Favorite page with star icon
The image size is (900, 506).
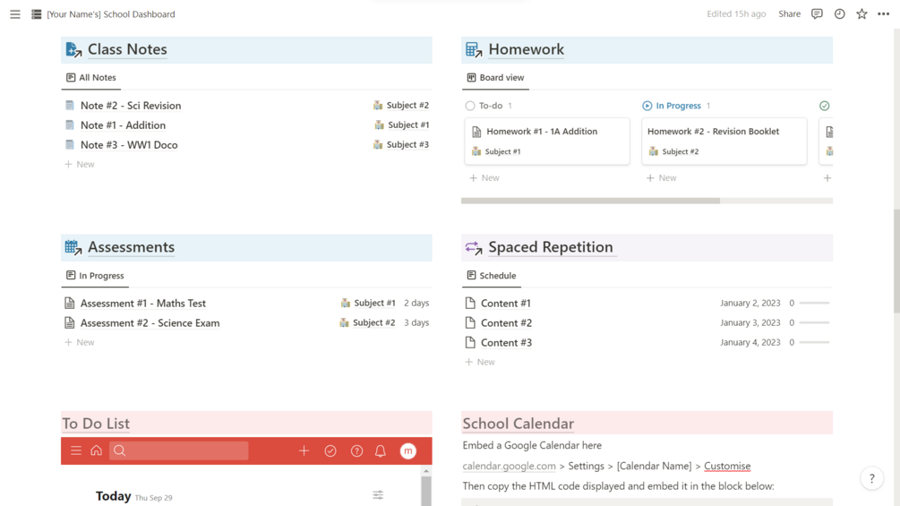point(861,14)
